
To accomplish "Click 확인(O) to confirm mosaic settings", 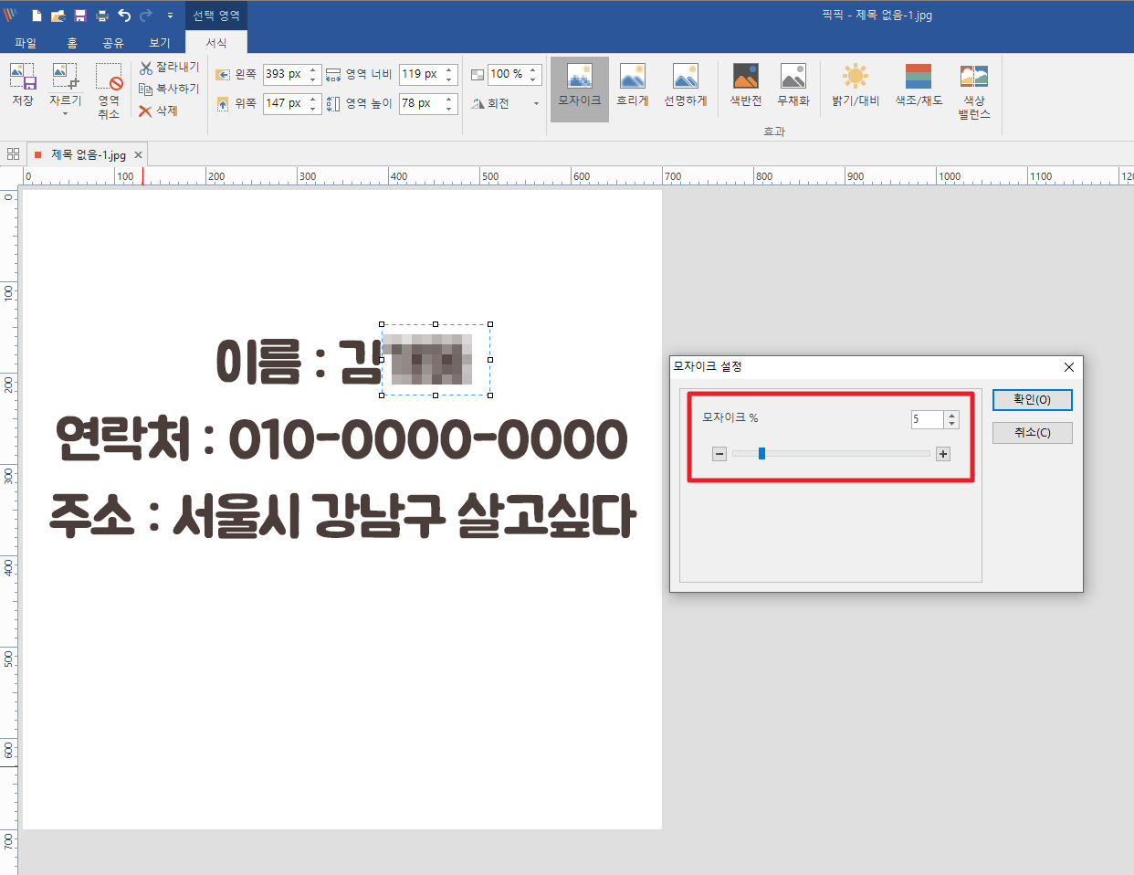I will (x=1033, y=400).
